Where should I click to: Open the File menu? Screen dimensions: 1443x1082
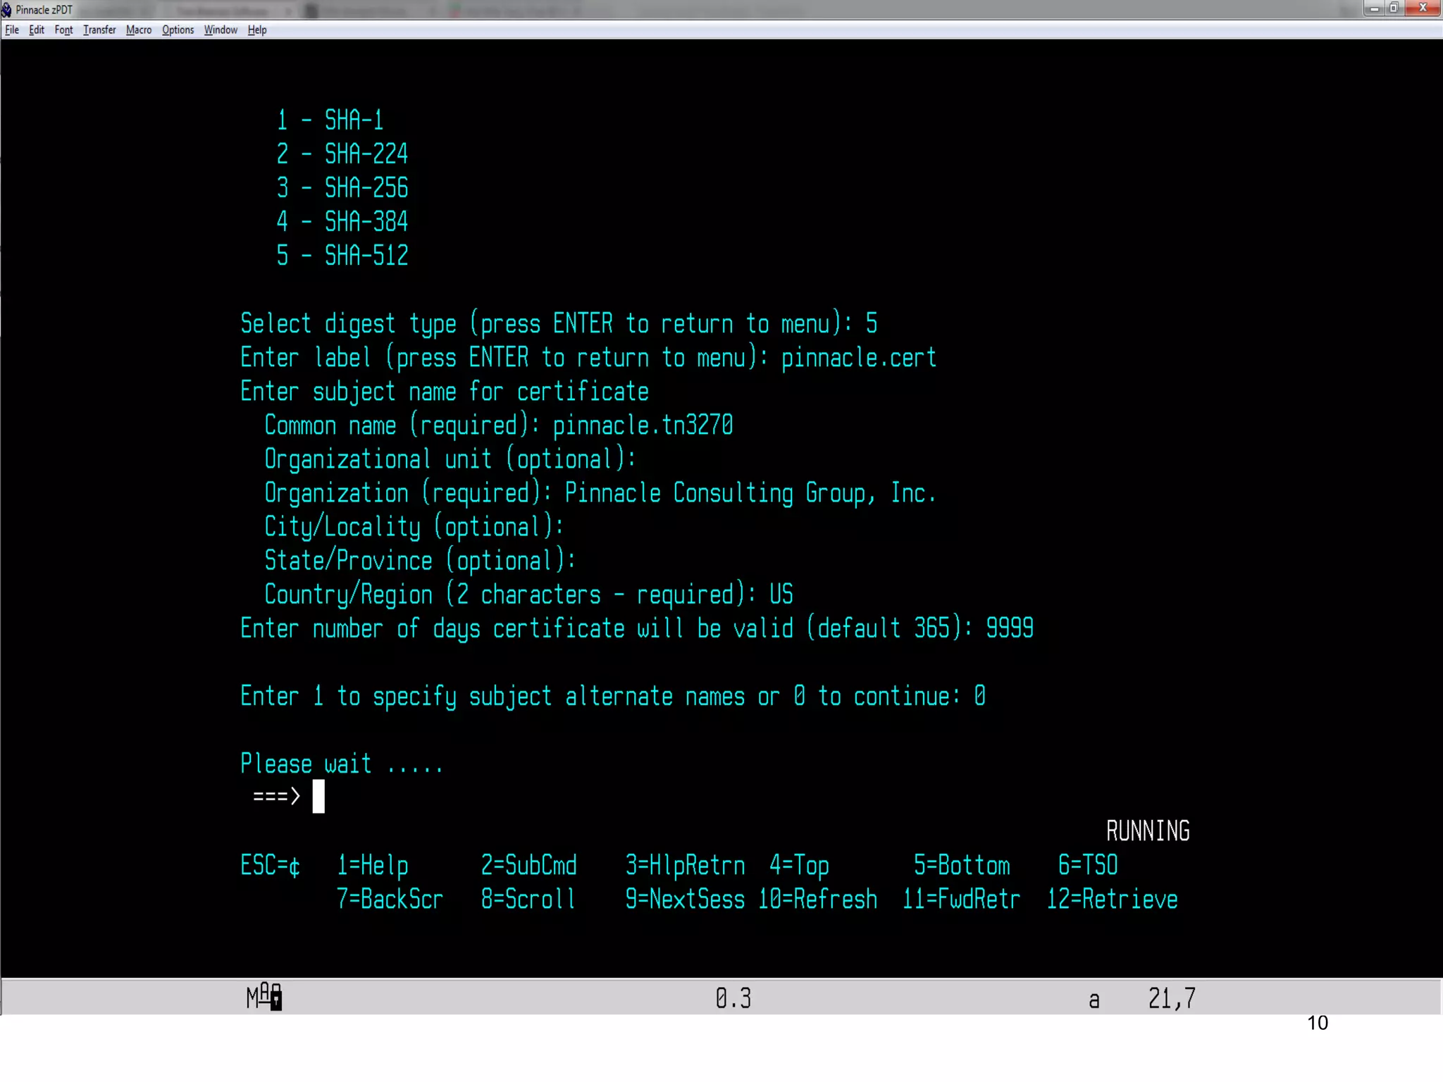click(12, 30)
